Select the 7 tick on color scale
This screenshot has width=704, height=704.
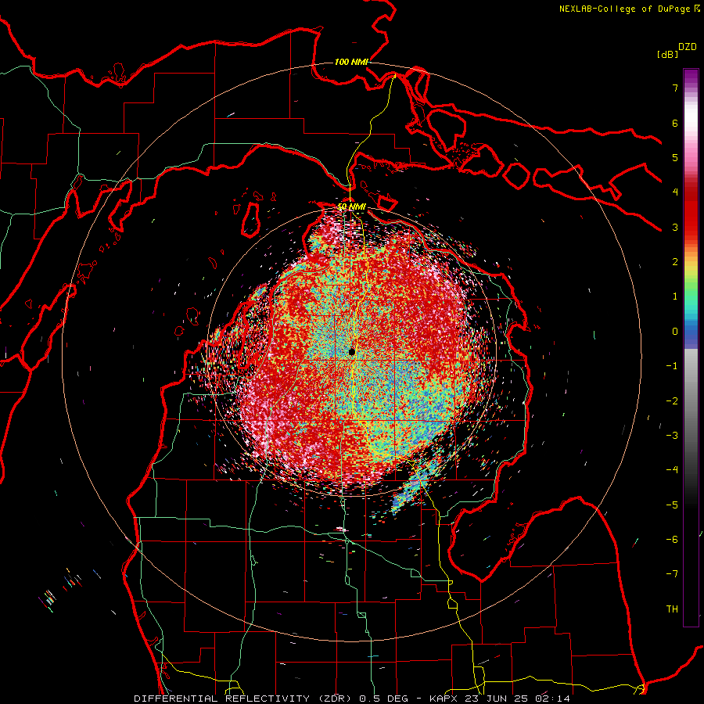click(x=675, y=88)
